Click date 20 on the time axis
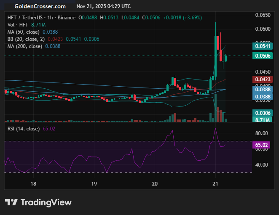The width and height of the screenshot is (279, 215). point(155,183)
